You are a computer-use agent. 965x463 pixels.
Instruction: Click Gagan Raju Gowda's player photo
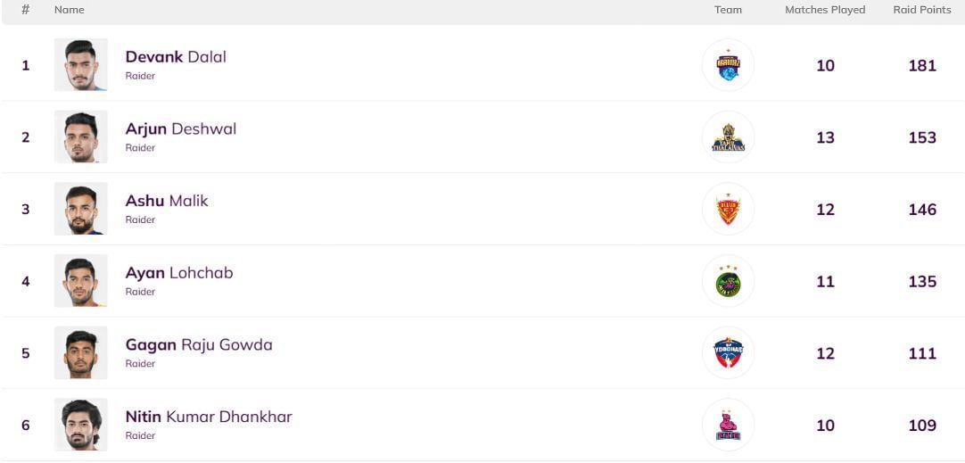(x=80, y=353)
